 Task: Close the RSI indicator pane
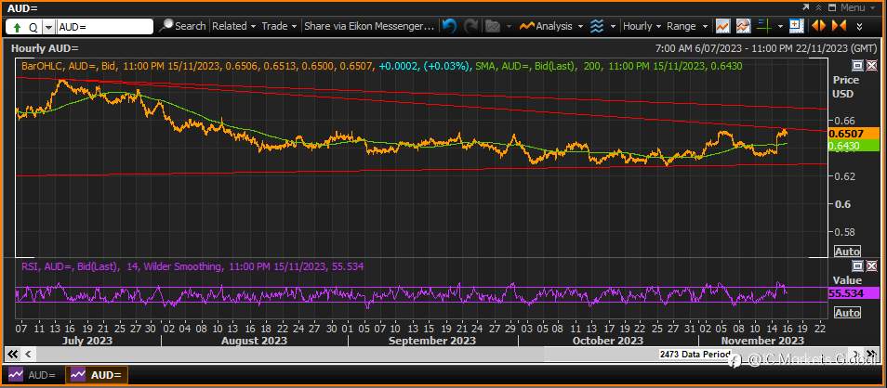tap(870, 266)
